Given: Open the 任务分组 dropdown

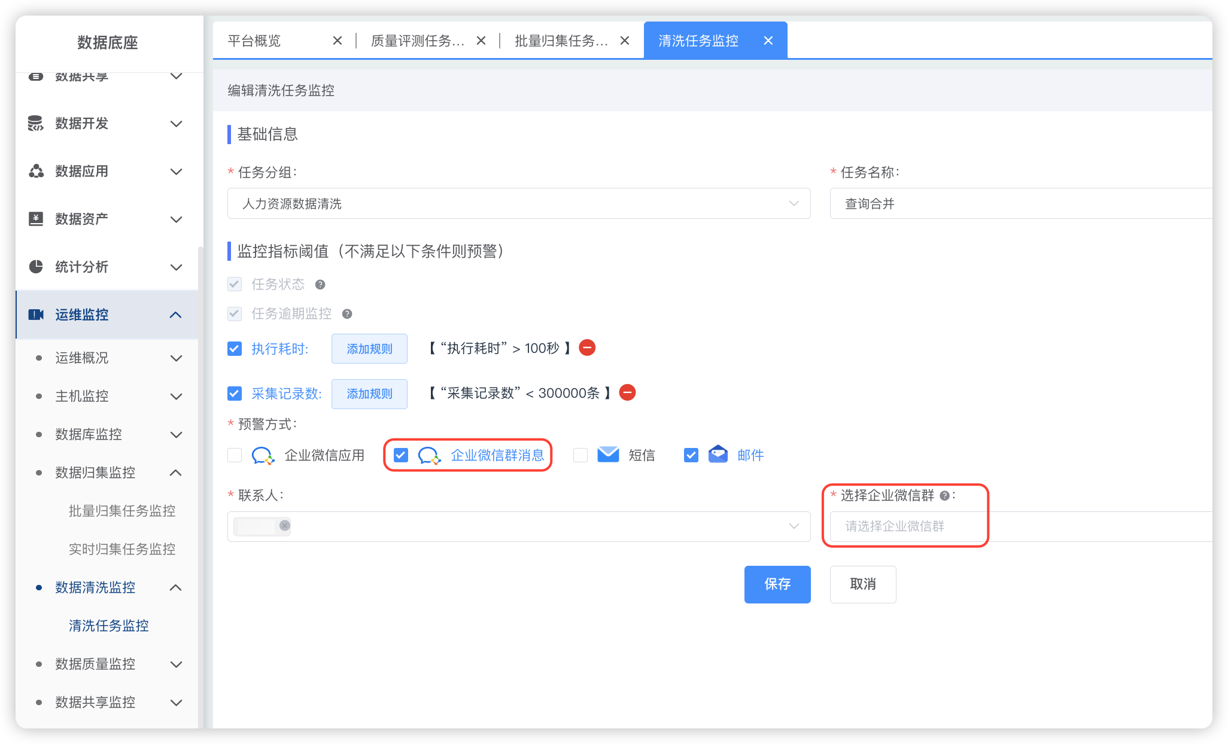Looking at the screenshot, I should [518, 204].
